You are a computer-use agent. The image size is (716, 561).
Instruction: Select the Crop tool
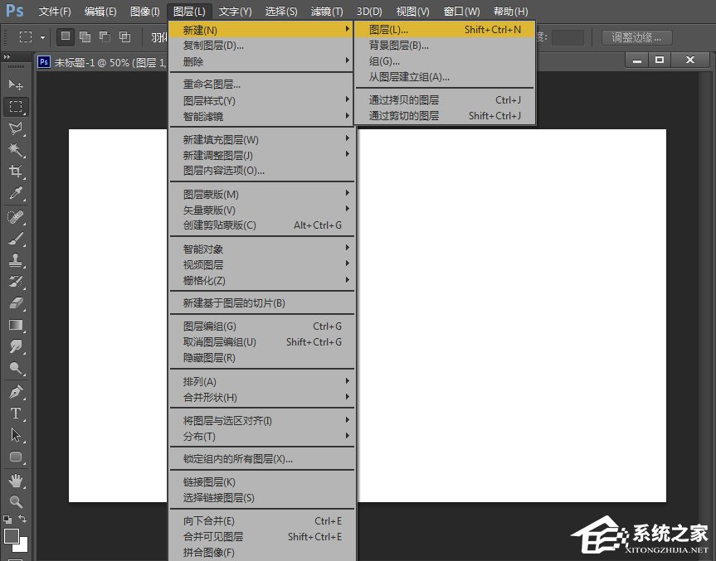(x=15, y=169)
